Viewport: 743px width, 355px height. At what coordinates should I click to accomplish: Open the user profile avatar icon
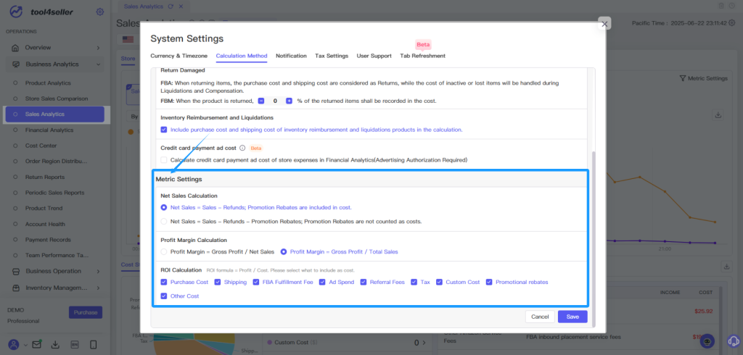(x=15, y=345)
